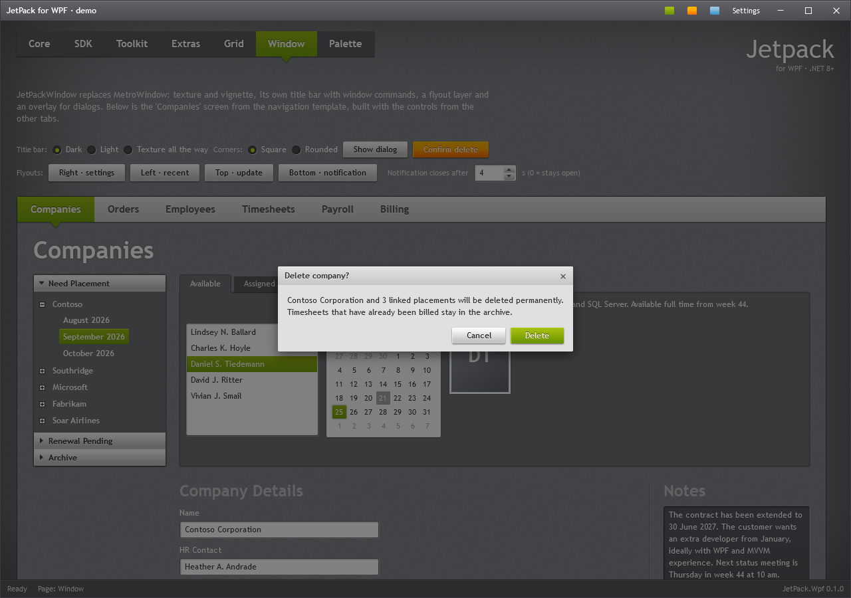Increase notification seconds with up arrow

pyautogui.click(x=509, y=169)
